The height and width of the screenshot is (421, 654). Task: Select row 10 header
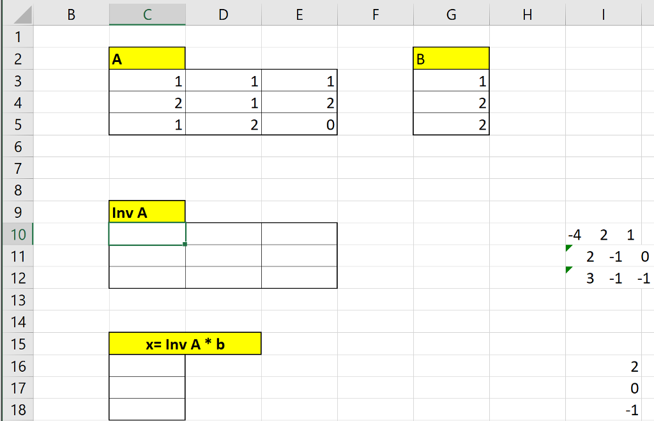18,234
